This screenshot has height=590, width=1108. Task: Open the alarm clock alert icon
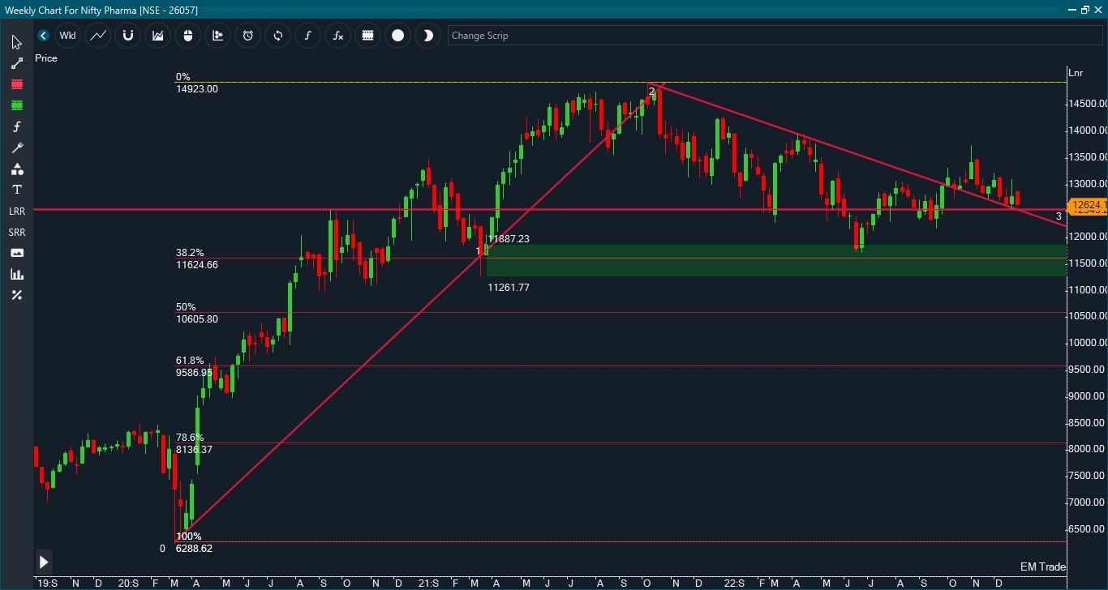pos(247,36)
